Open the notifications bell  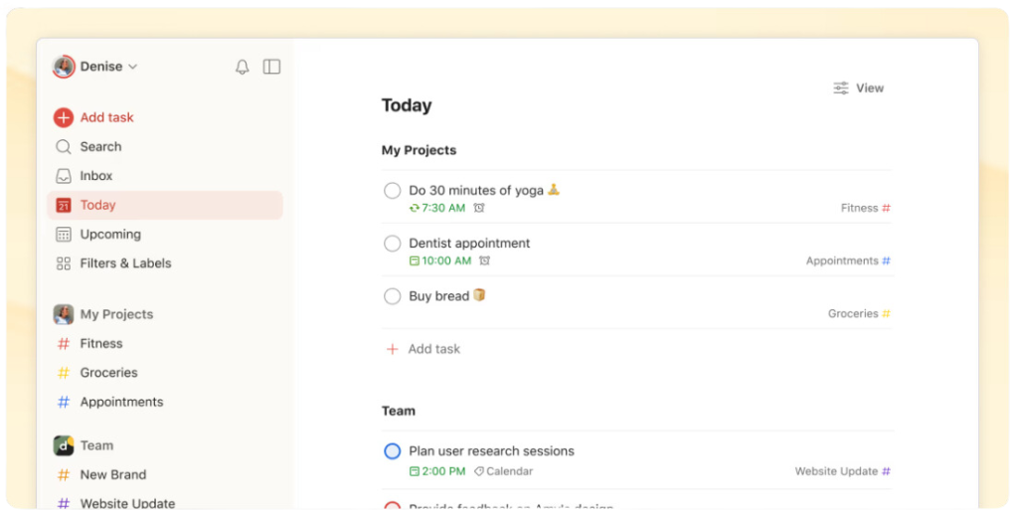[x=242, y=67]
